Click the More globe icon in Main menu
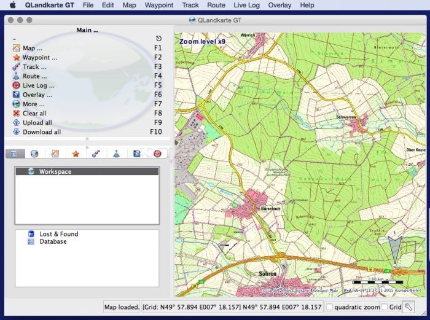The width and height of the screenshot is (430, 320). (16, 104)
